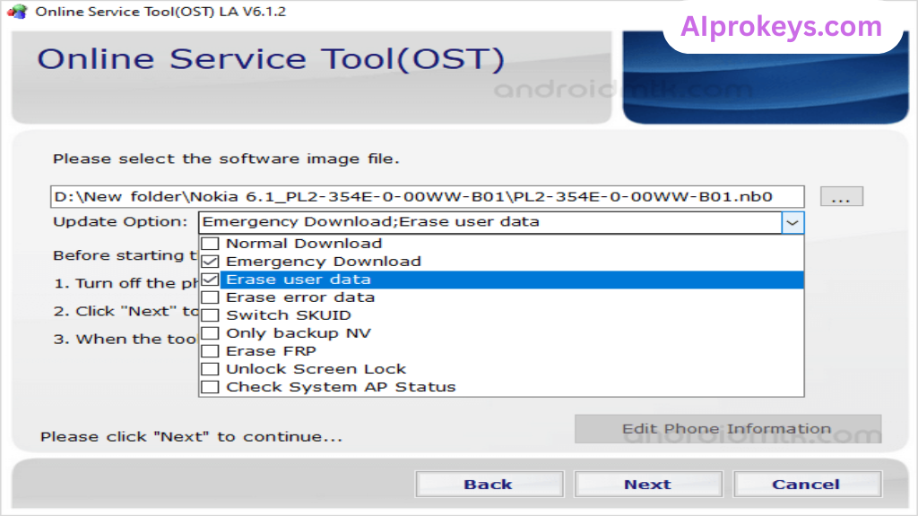918x516 pixels.
Task: Click the Edit Phone Information button
Action: pos(728,429)
